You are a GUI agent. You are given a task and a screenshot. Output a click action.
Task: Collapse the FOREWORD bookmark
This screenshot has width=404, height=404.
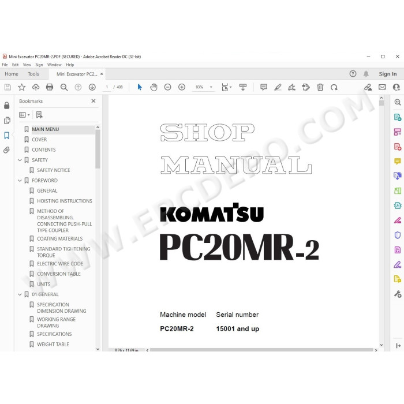point(20,181)
